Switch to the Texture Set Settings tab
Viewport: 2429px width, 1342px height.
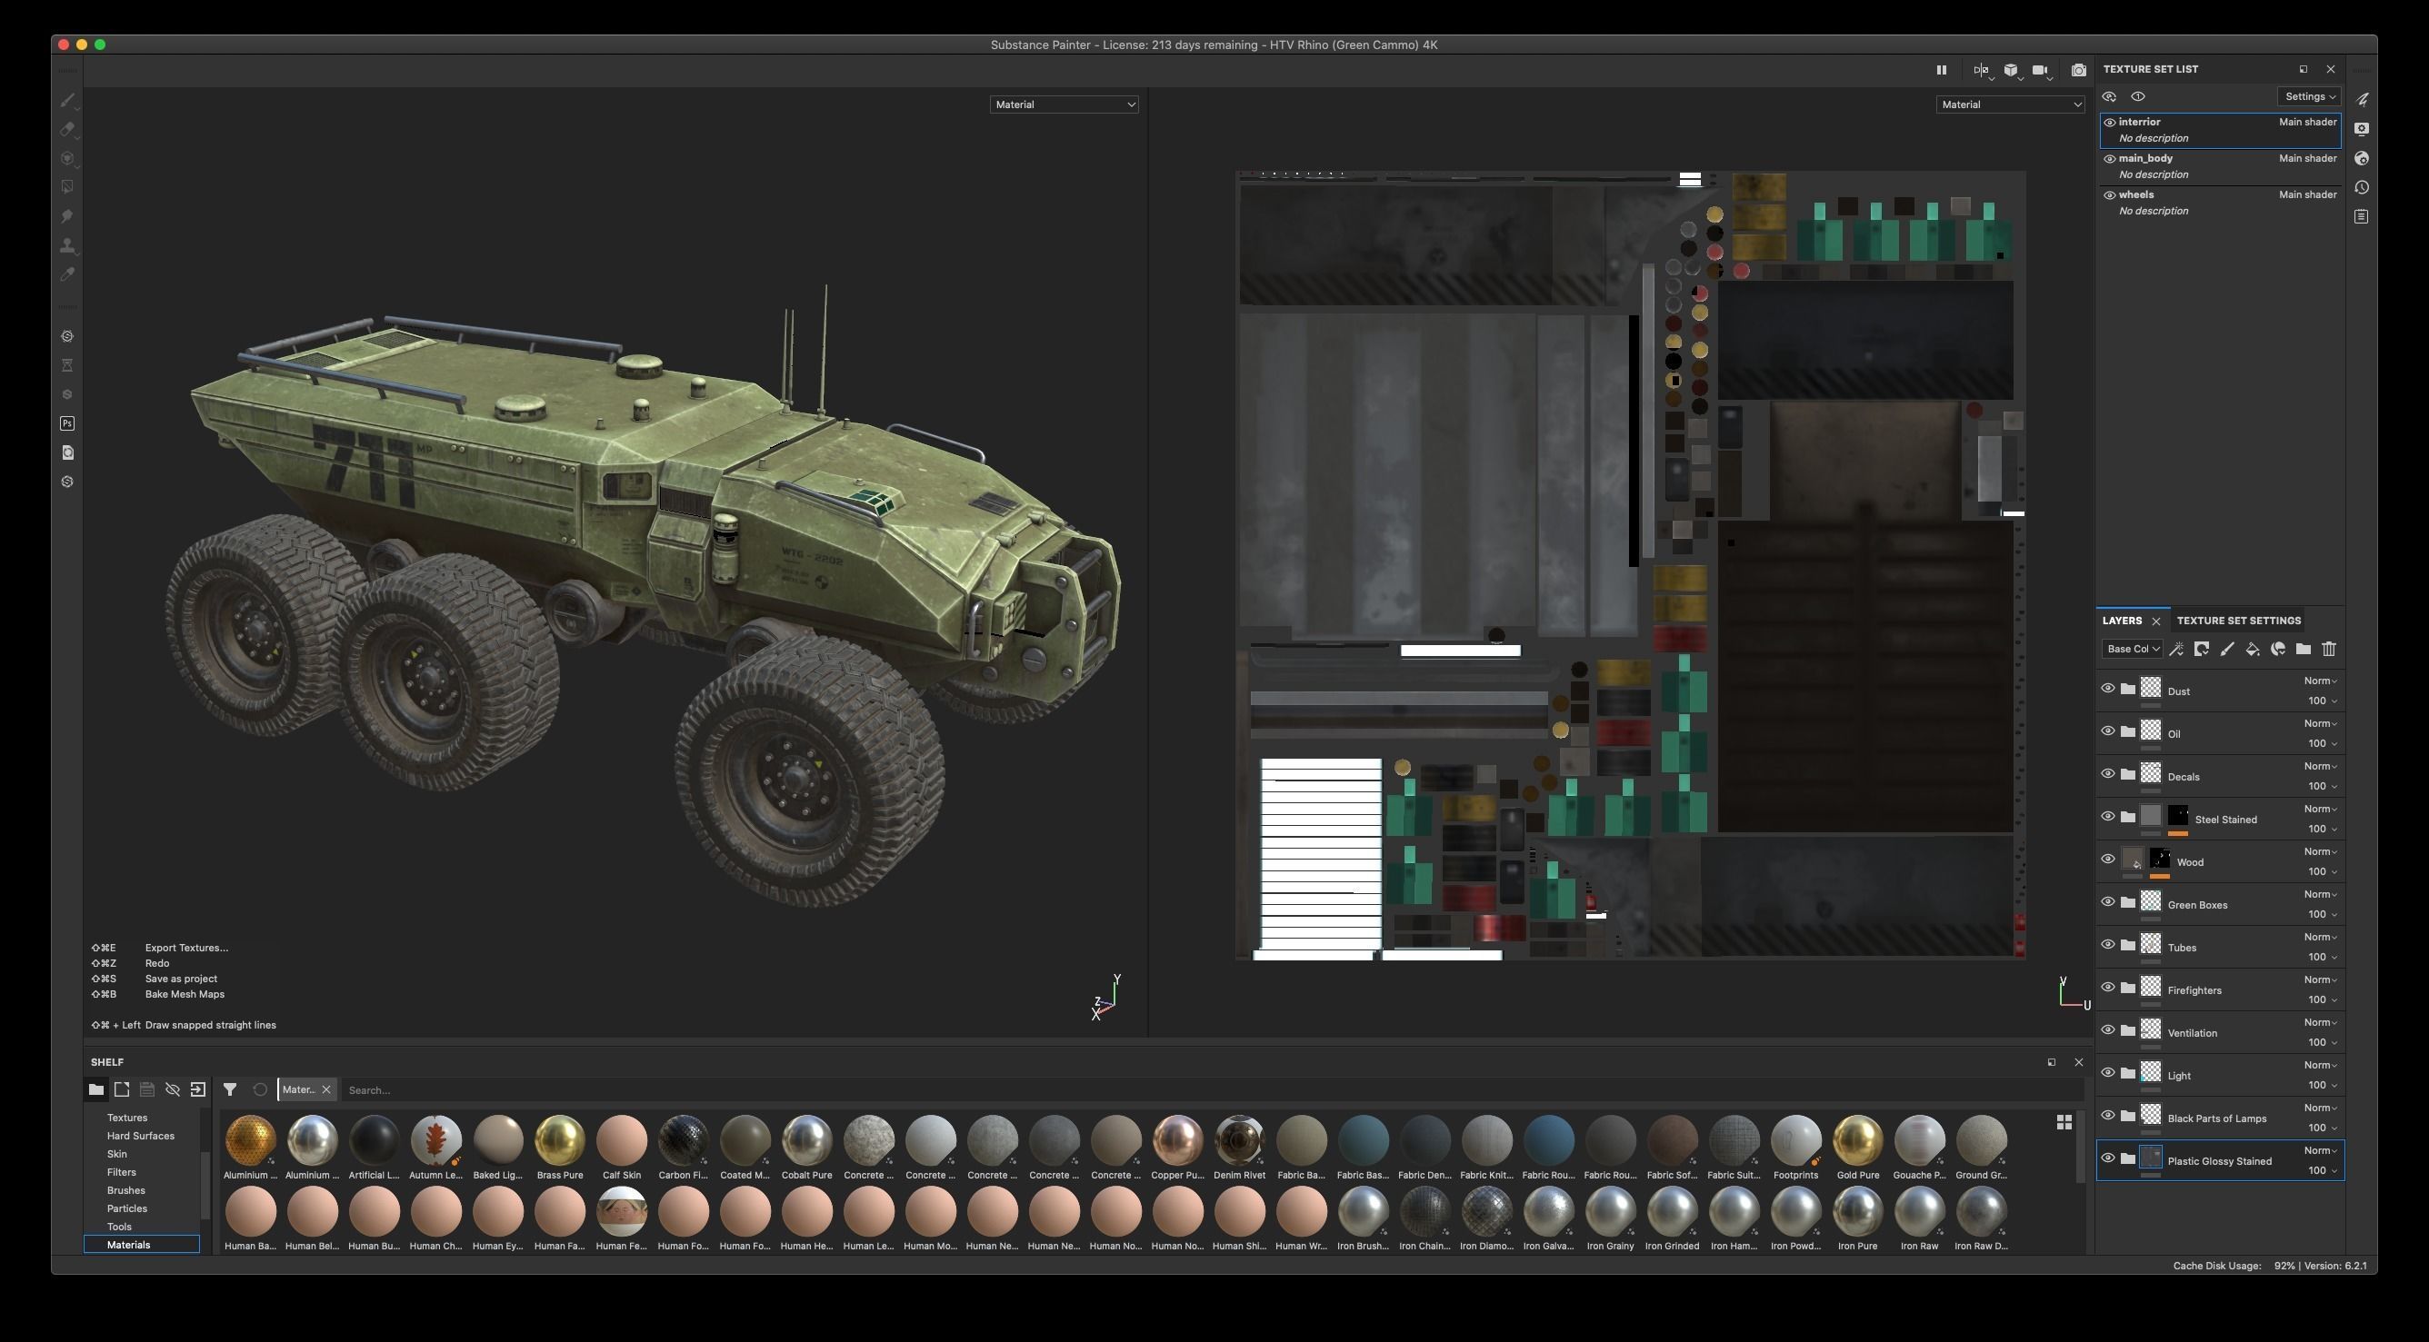point(2238,620)
